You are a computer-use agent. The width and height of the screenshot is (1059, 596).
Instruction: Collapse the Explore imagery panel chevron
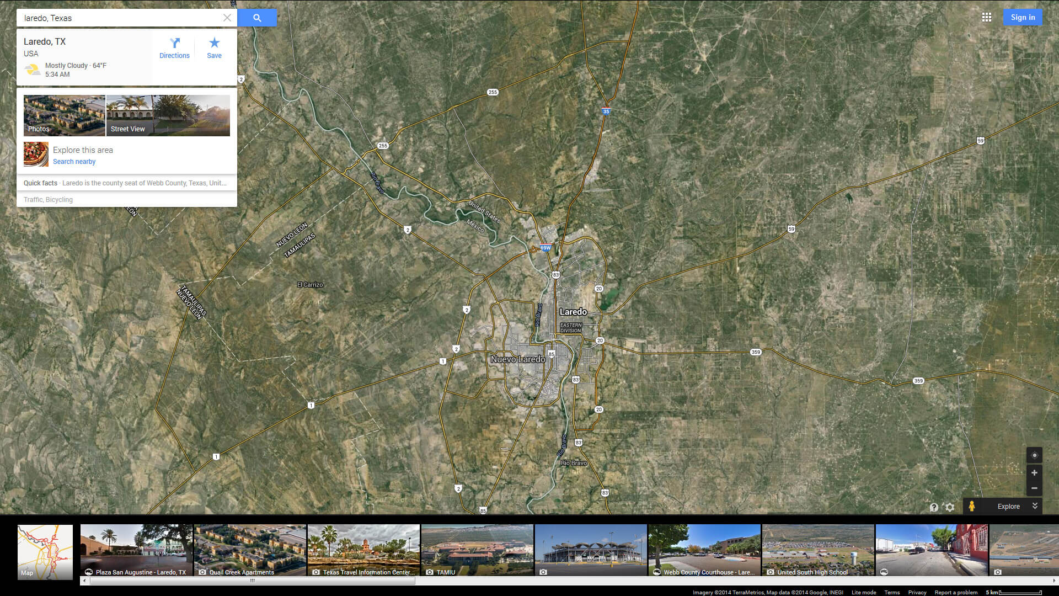pos(1035,506)
